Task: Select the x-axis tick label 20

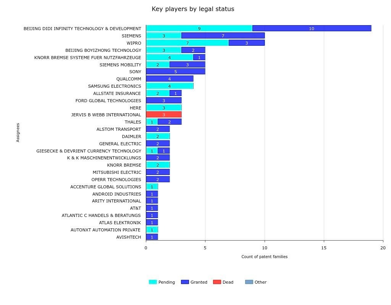Action: pyautogui.click(x=383, y=248)
